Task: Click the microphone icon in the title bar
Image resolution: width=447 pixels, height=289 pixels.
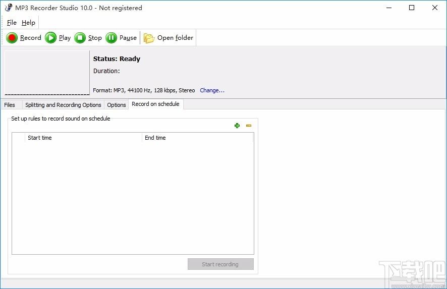Action: [x=9, y=8]
